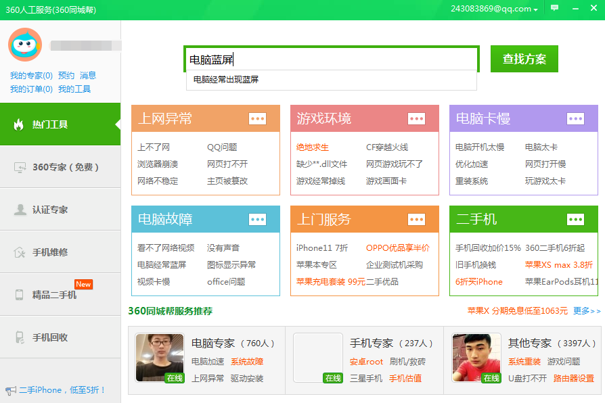Click the ellipsis icon on 电脑卡慢 card
This screenshot has width=605, height=403.
[575, 119]
